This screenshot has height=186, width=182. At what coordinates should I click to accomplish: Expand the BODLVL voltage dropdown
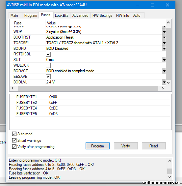(164, 82)
